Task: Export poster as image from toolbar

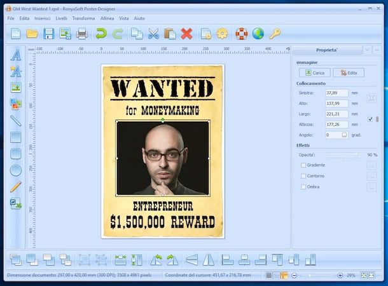Action: click(66, 34)
